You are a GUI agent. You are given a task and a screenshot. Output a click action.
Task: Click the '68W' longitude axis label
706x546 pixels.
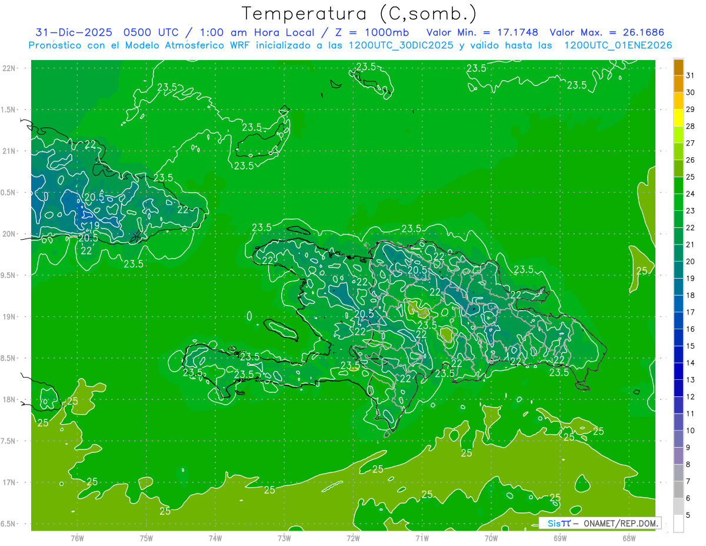pos(629,538)
